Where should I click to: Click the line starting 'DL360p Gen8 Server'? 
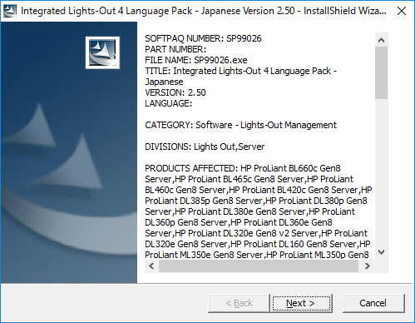point(239,222)
